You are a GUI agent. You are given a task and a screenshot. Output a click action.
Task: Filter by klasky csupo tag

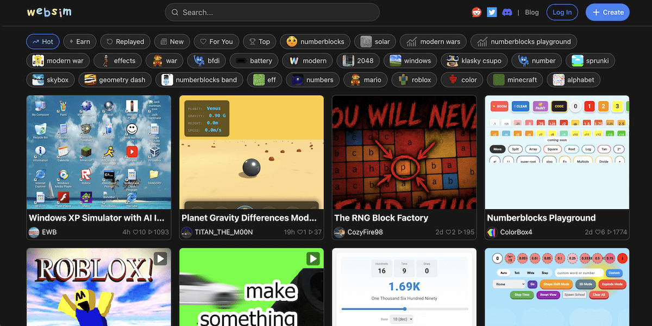click(x=474, y=60)
